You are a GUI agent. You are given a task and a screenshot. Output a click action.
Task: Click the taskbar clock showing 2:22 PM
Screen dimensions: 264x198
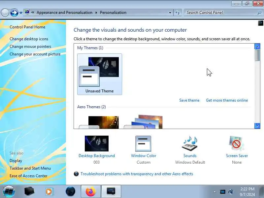point(247,192)
